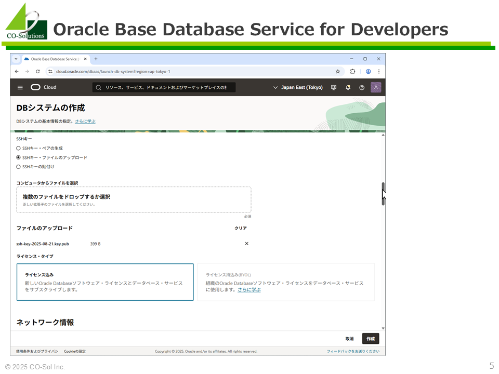The image size is (499, 374).
Task: Click the フィードバックをお送りください link
Action: [353, 352]
